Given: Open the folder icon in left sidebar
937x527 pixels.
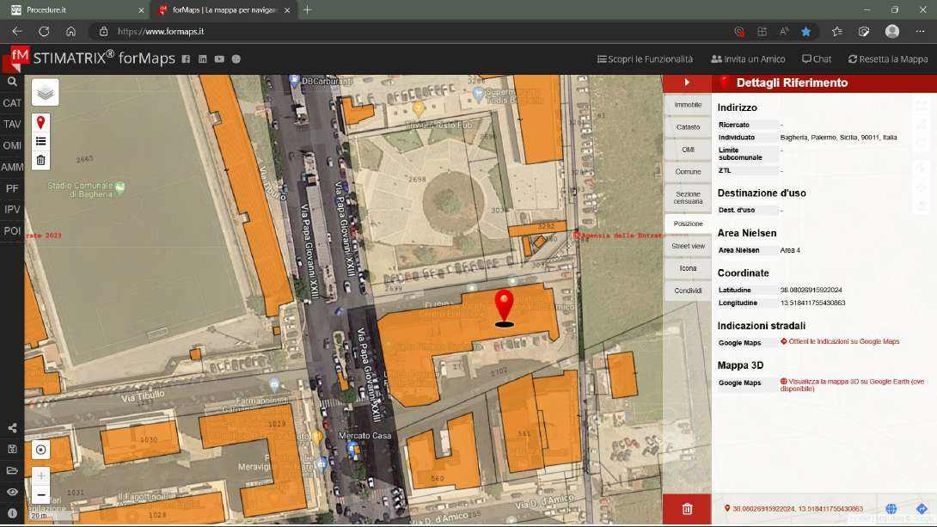Looking at the screenshot, I should 12,470.
